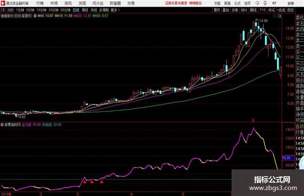304x196 pixels.
Task: Click the mobile phone icon
Action: point(265,3)
